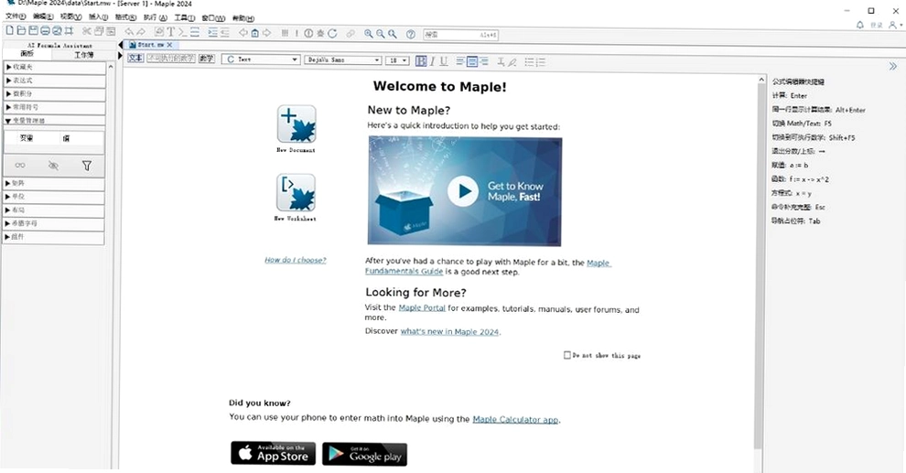Open the user account icon

click(x=893, y=25)
